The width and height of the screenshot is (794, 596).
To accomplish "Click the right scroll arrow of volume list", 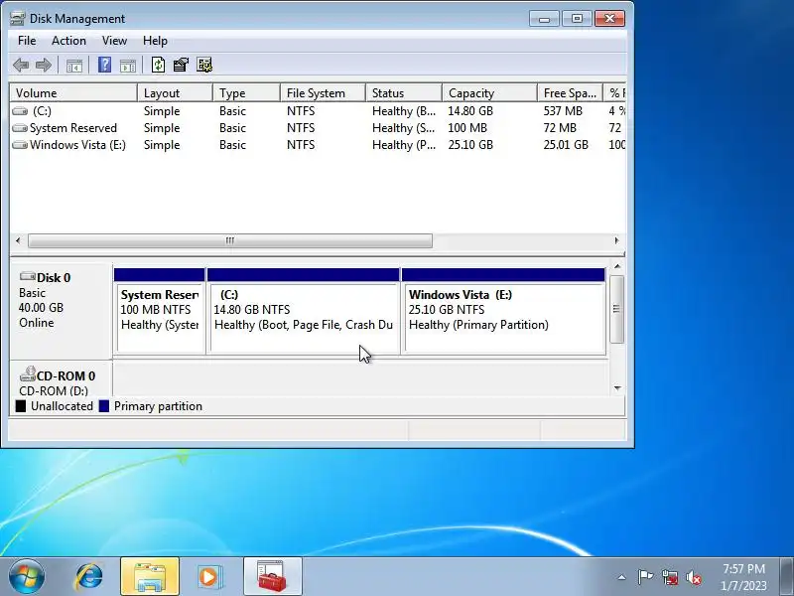I will click(616, 240).
